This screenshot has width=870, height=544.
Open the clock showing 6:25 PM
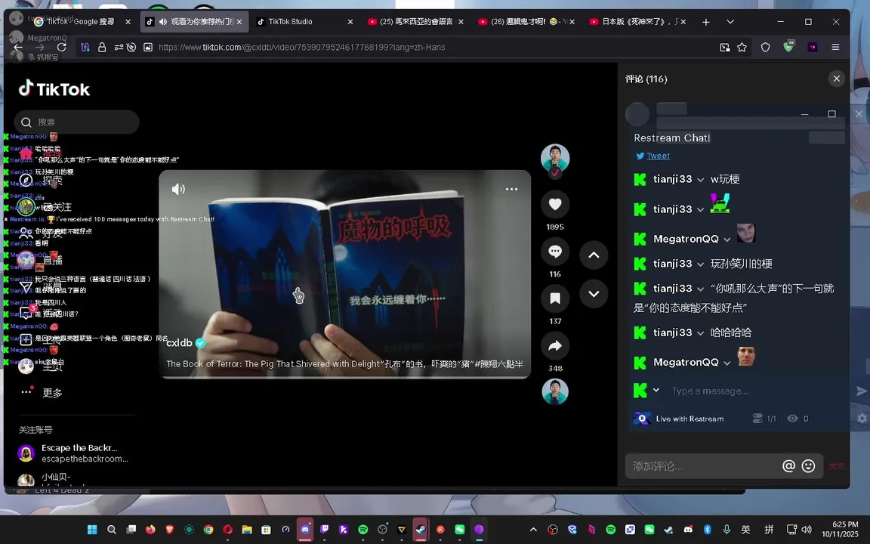(840, 529)
